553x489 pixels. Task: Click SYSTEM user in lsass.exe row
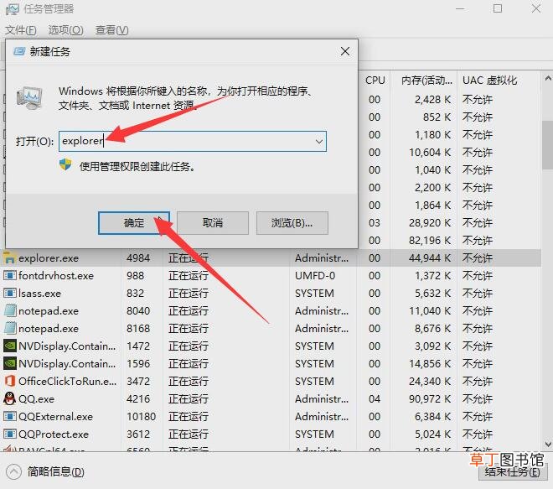click(314, 294)
